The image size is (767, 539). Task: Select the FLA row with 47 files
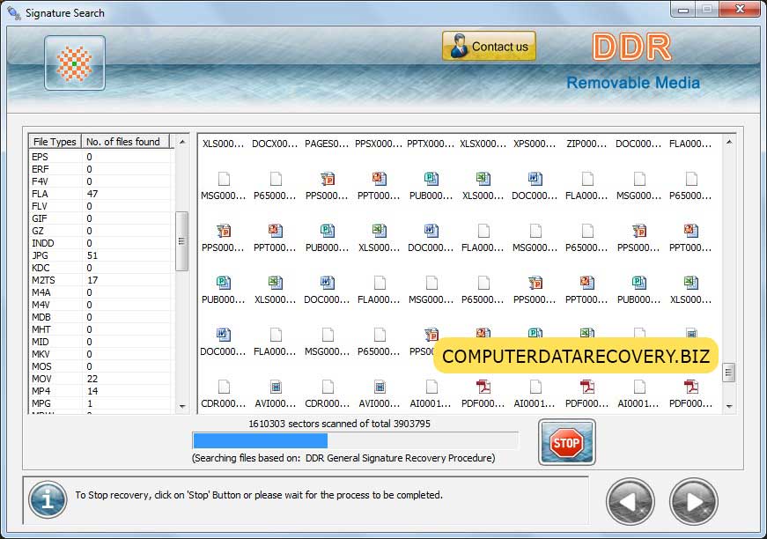(100, 194)
